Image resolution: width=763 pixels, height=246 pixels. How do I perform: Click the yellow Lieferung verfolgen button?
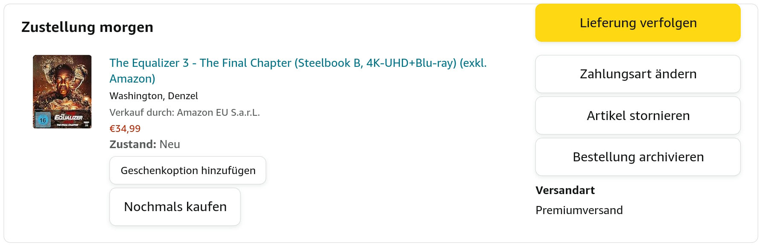tap(638, 23)
